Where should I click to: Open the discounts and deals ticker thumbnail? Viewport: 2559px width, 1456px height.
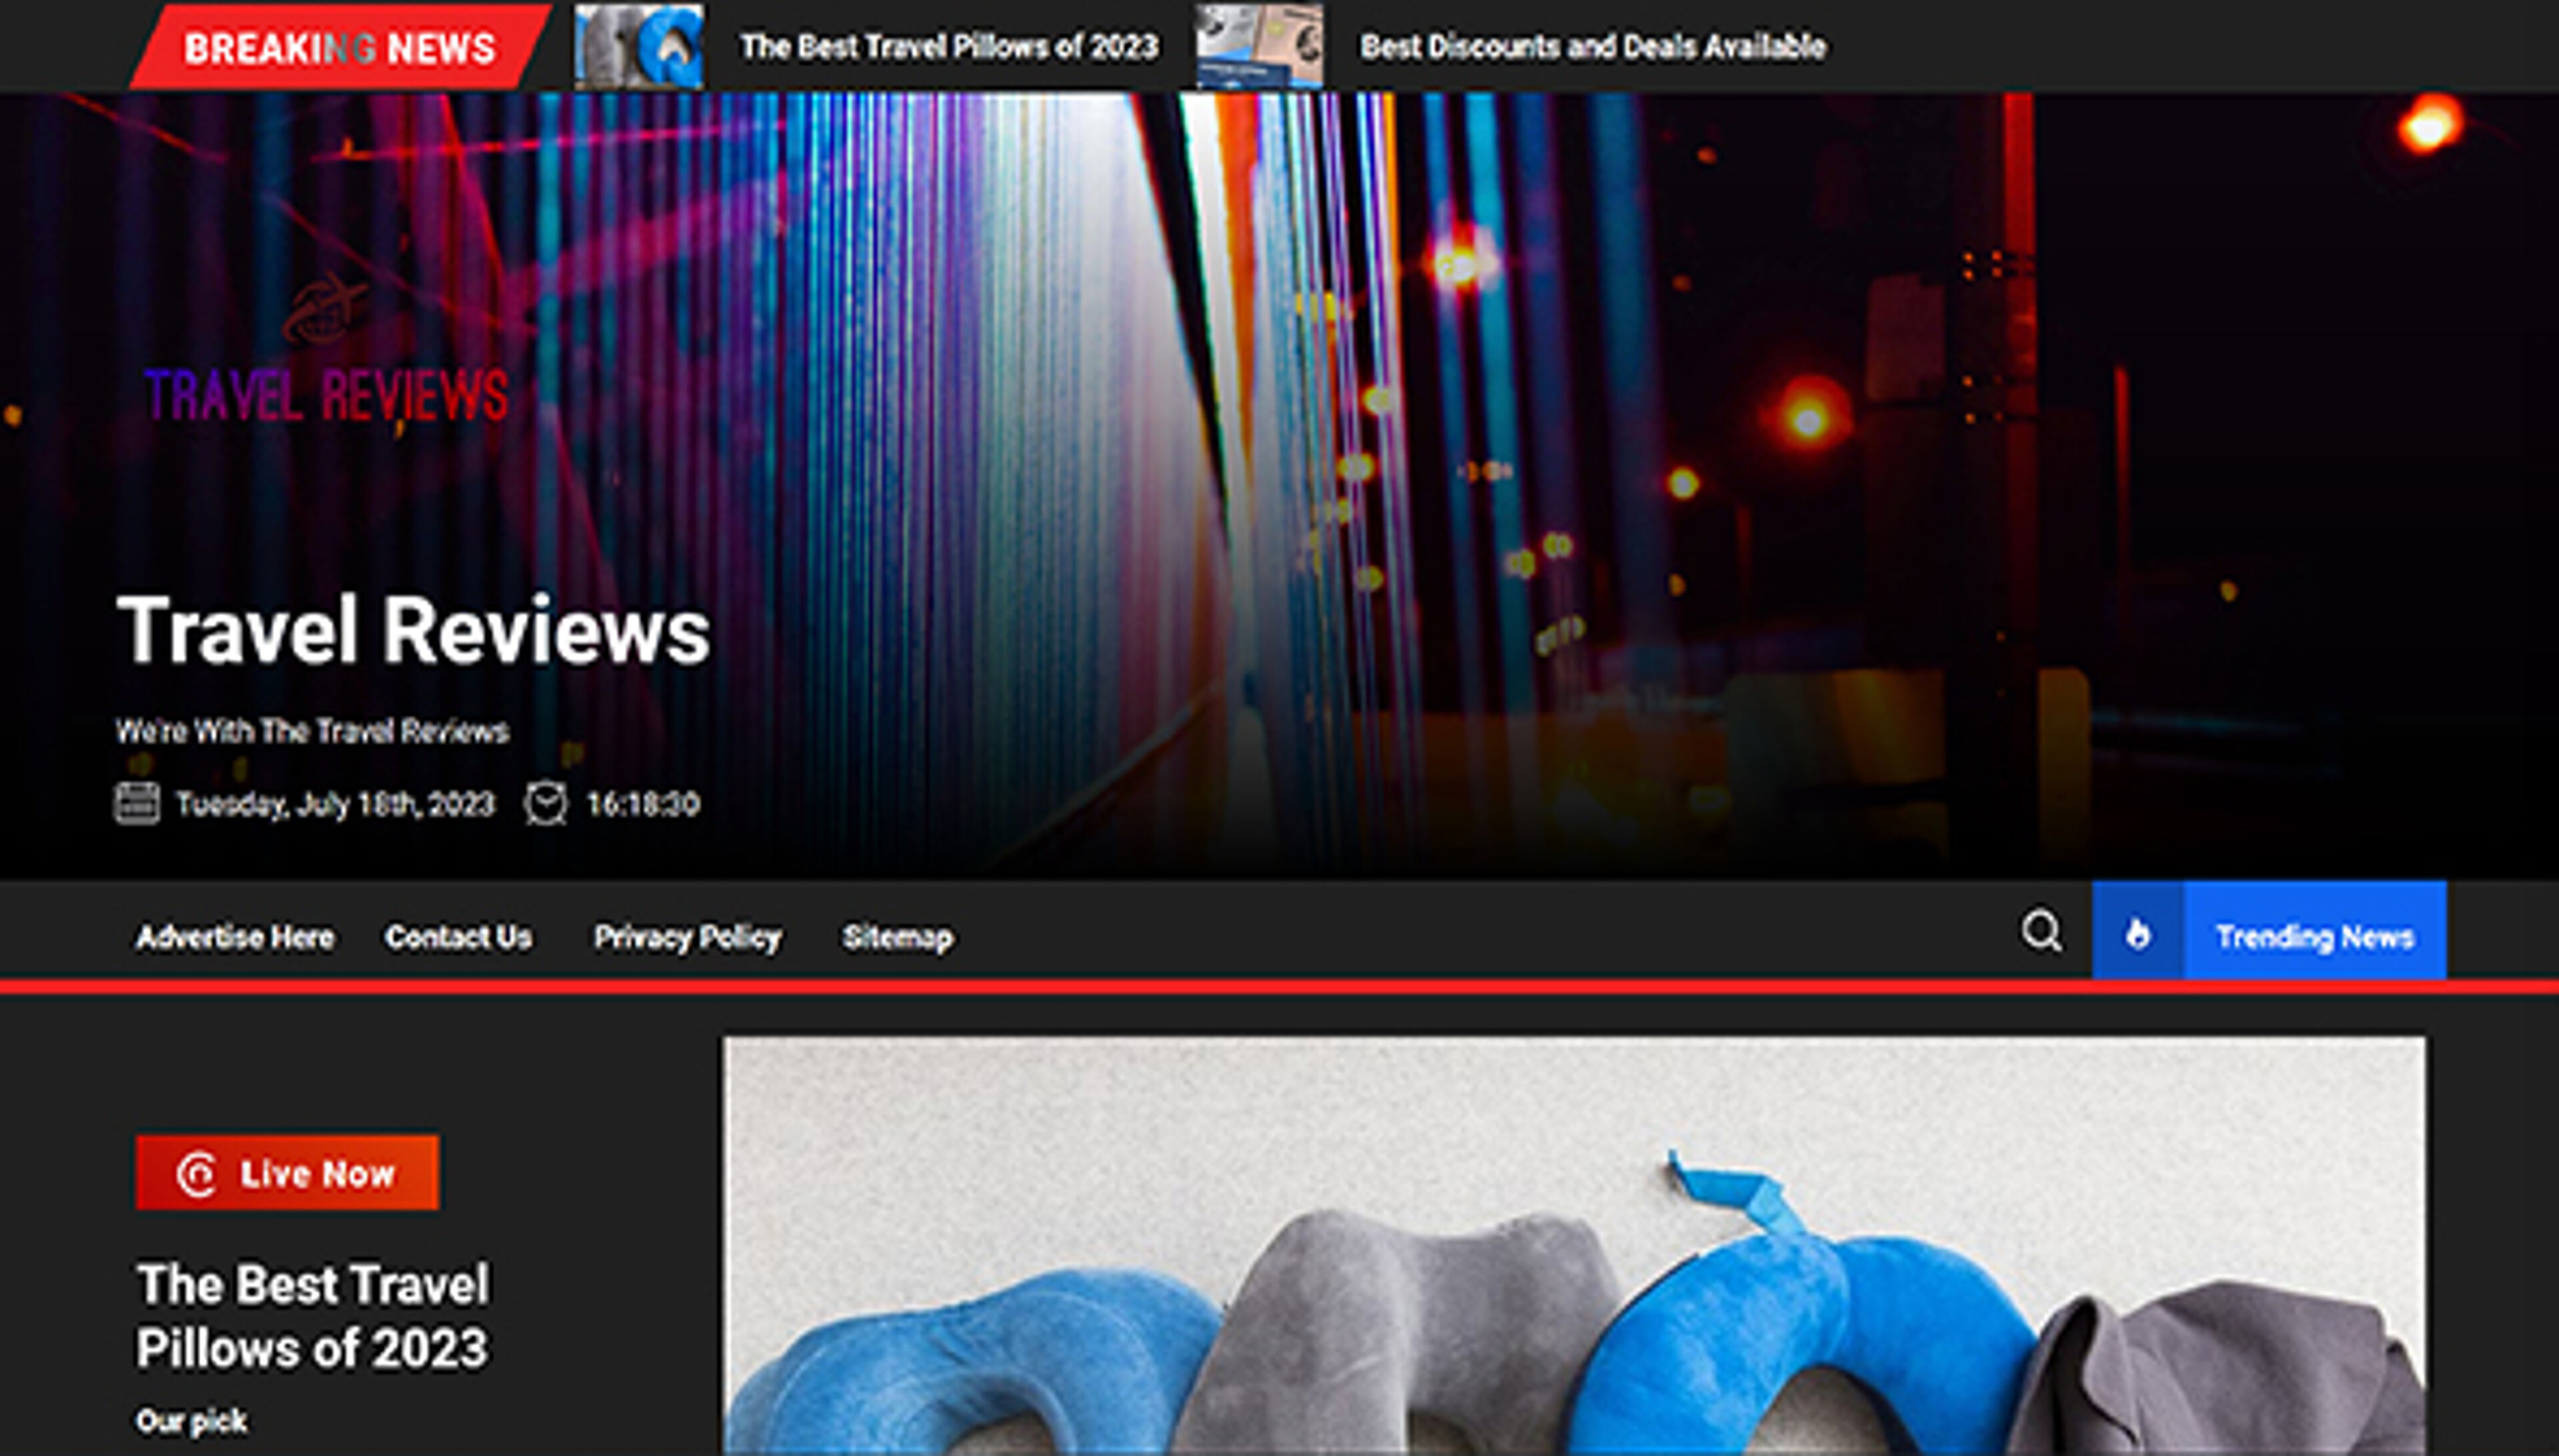click(1260, 46)
